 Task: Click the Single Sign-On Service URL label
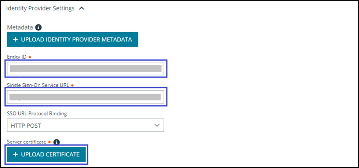tap(38, 85)
